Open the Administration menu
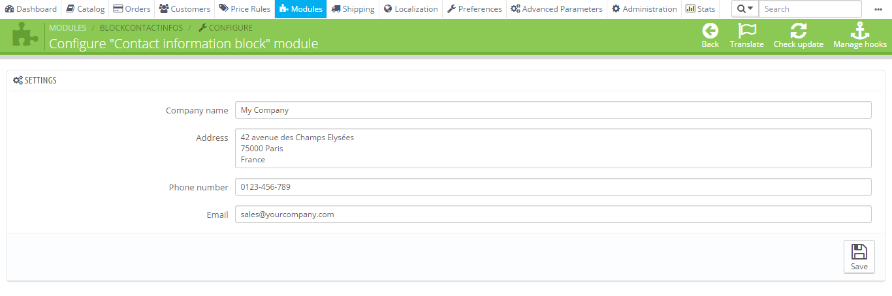The width and height of the screenshot is (892, 296). [x=644, y=9]
